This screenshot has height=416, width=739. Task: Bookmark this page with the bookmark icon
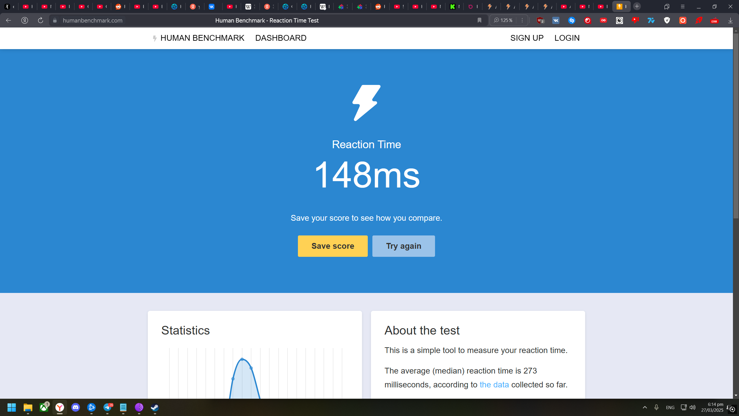[479, 20]
